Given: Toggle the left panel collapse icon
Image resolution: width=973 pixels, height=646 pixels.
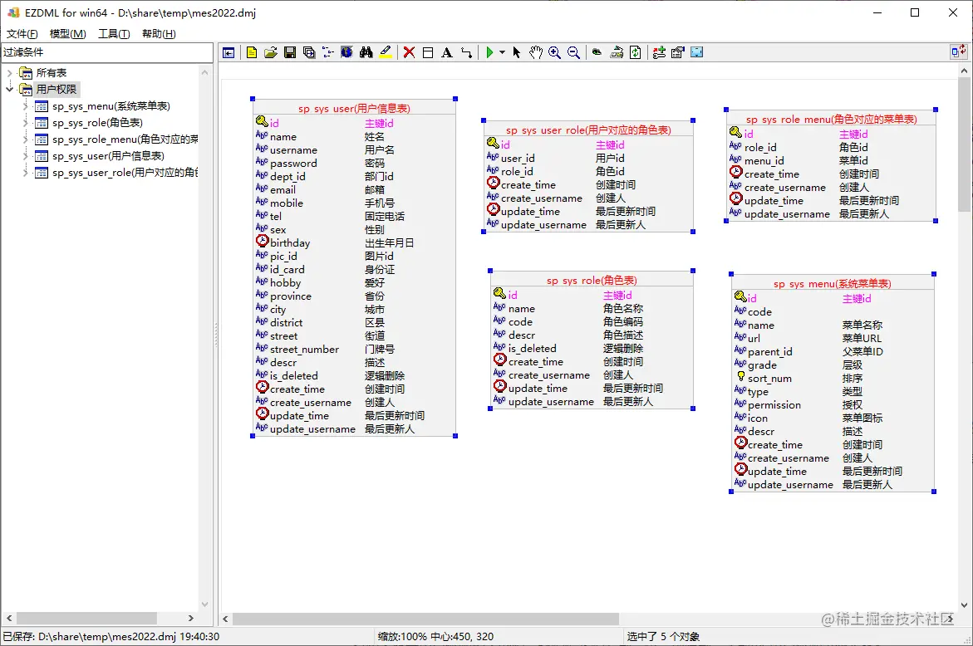Looking at the screenshot, I should [x=229, y=52].
